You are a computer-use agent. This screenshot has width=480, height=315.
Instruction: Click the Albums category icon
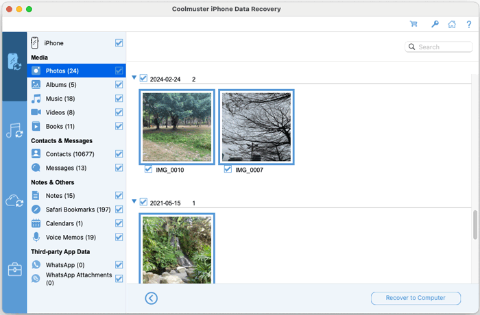coord(36,84)
